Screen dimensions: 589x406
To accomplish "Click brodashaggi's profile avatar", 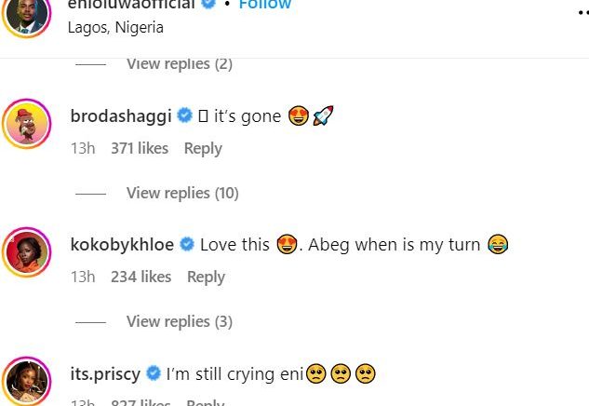I will tap(26, 124).
